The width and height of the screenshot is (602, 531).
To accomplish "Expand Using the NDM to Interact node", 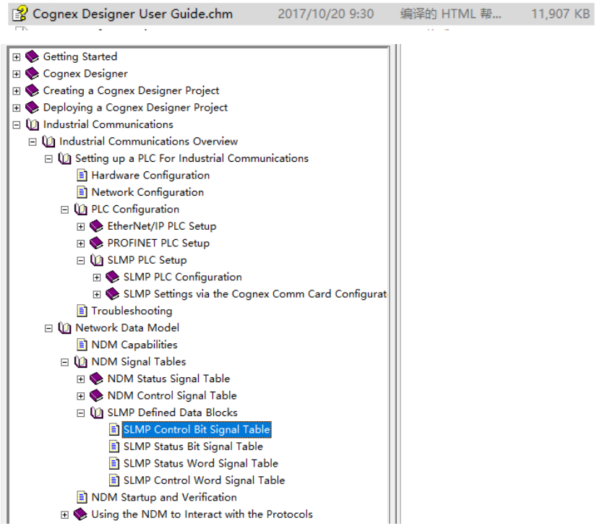I will (65, 515).
